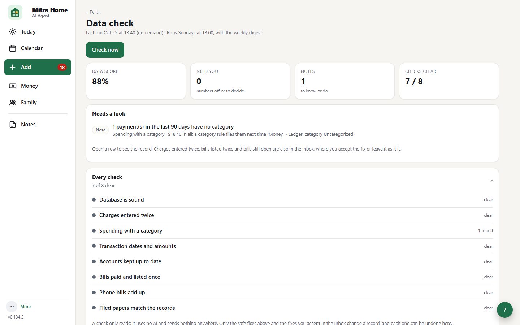Open Money via its banknote icon

click(13, 86)
